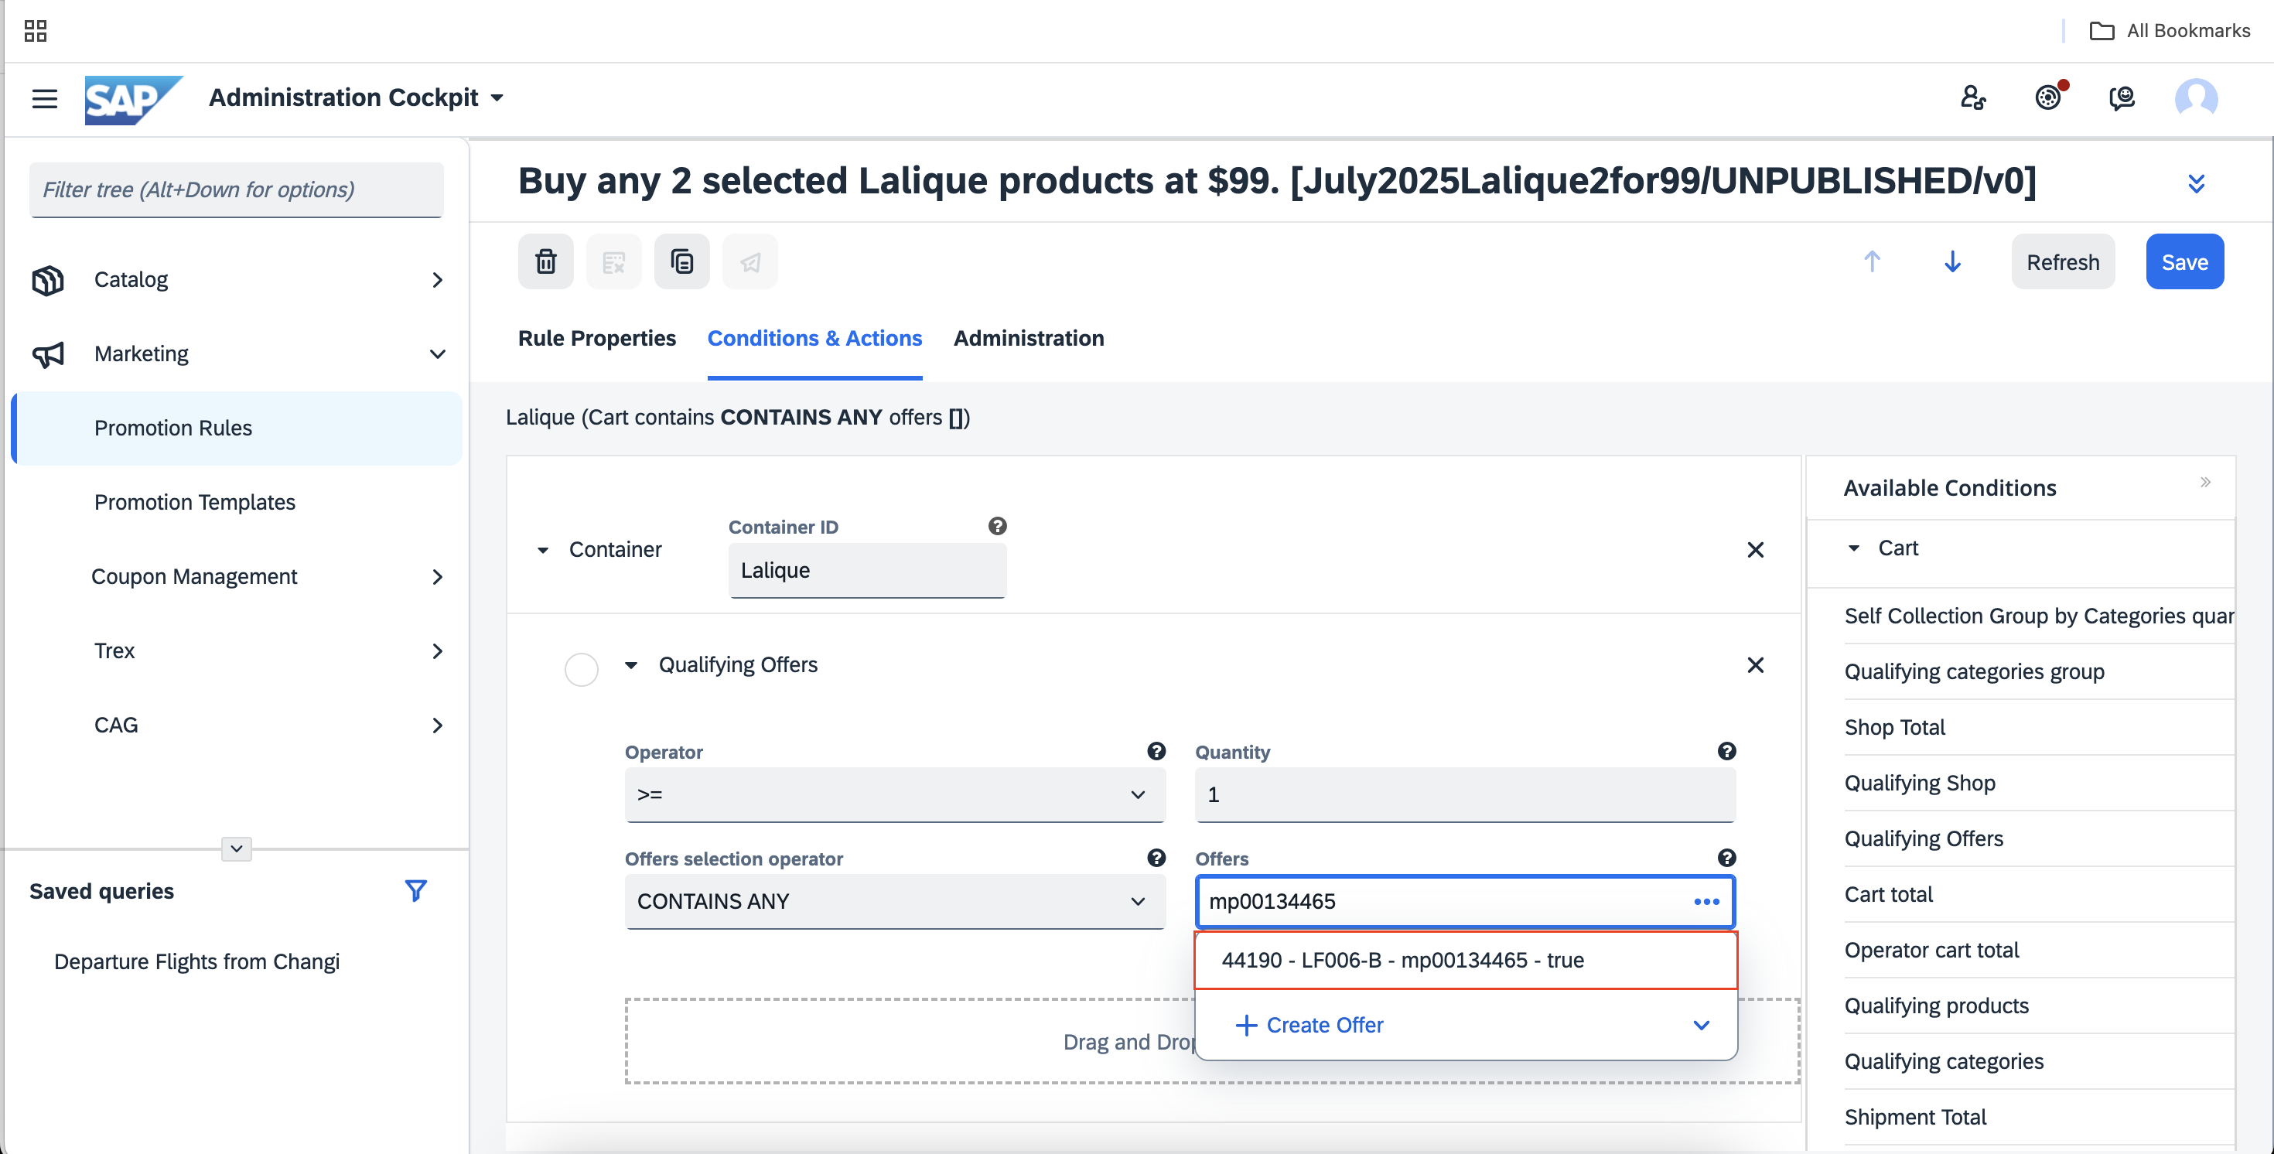Click the Catalog cube icon
The image size is (2274, 1154).
48,280
